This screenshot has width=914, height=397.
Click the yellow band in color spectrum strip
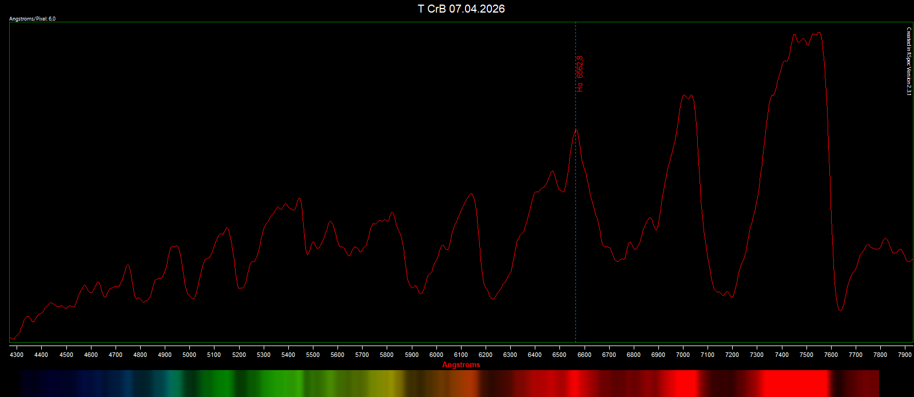pos(383,383)
